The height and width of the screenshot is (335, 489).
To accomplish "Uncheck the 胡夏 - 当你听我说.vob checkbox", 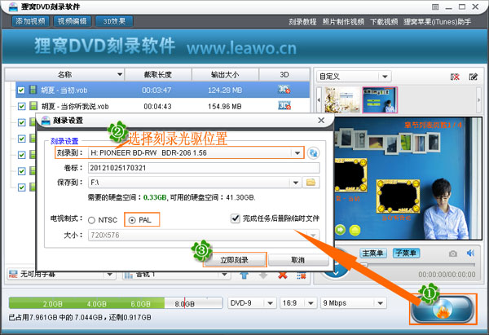I will point(21,106).
